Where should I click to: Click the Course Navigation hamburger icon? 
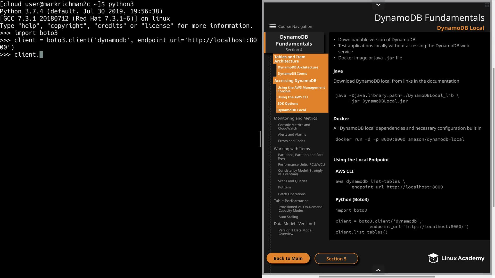pos(272,27)
